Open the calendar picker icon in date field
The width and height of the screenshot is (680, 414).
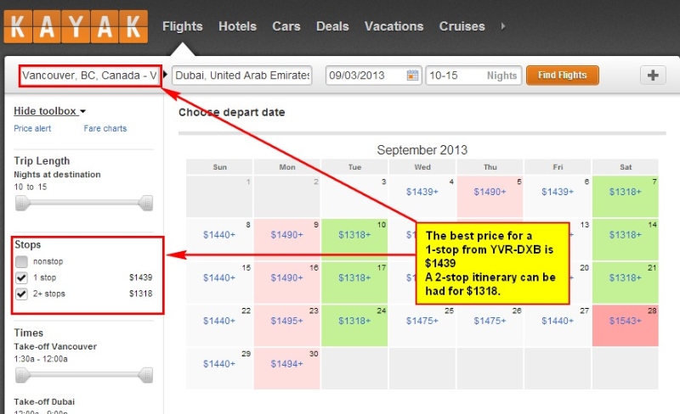coord(412,76)
